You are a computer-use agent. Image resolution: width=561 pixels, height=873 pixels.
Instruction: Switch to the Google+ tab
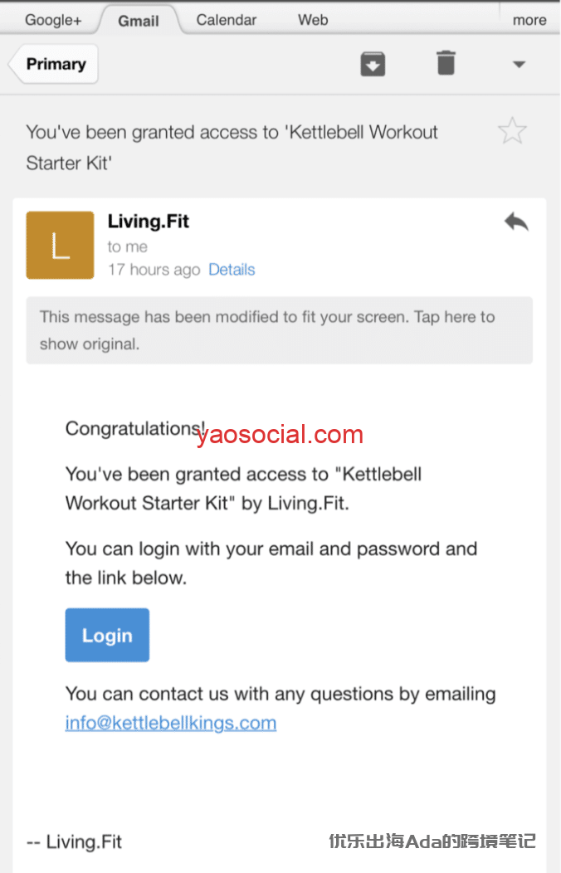click(53, 20)
